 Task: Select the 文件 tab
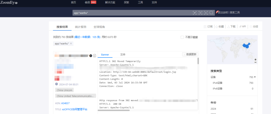123,55
